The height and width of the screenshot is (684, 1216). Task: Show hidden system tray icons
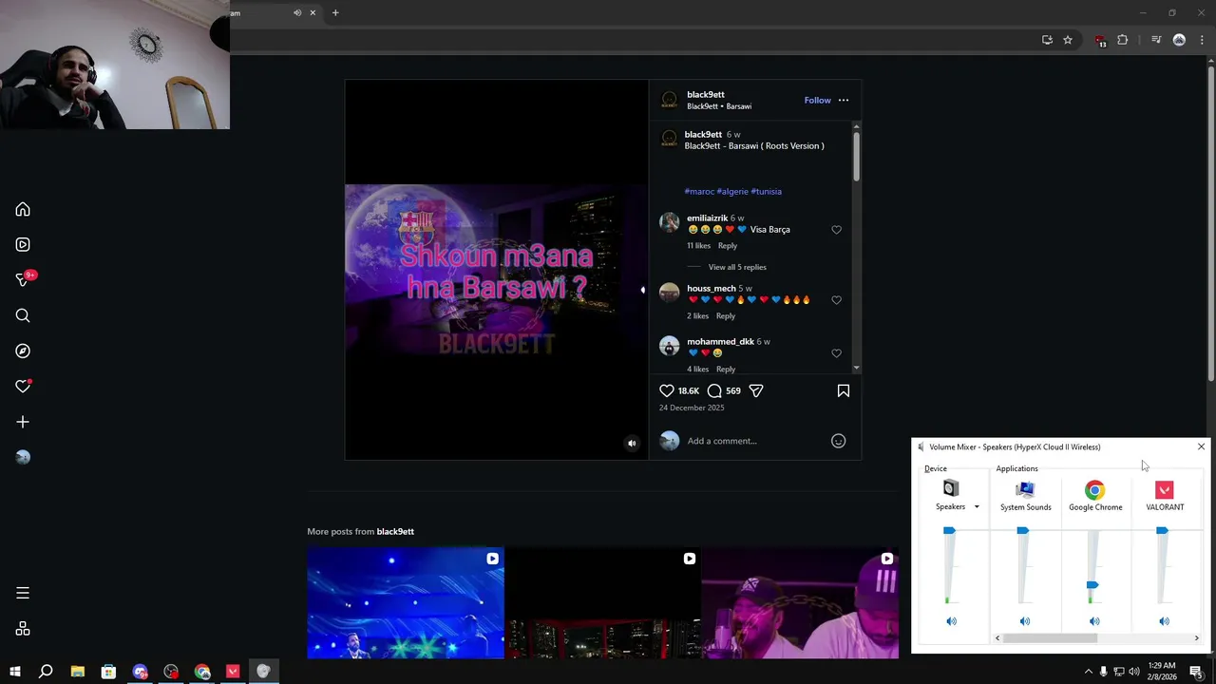[1088, 672]
